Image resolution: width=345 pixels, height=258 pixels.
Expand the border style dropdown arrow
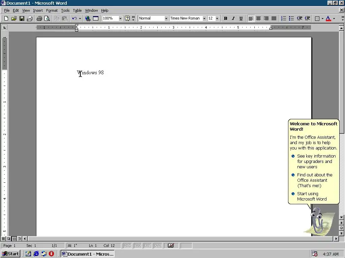pos(322,18)
